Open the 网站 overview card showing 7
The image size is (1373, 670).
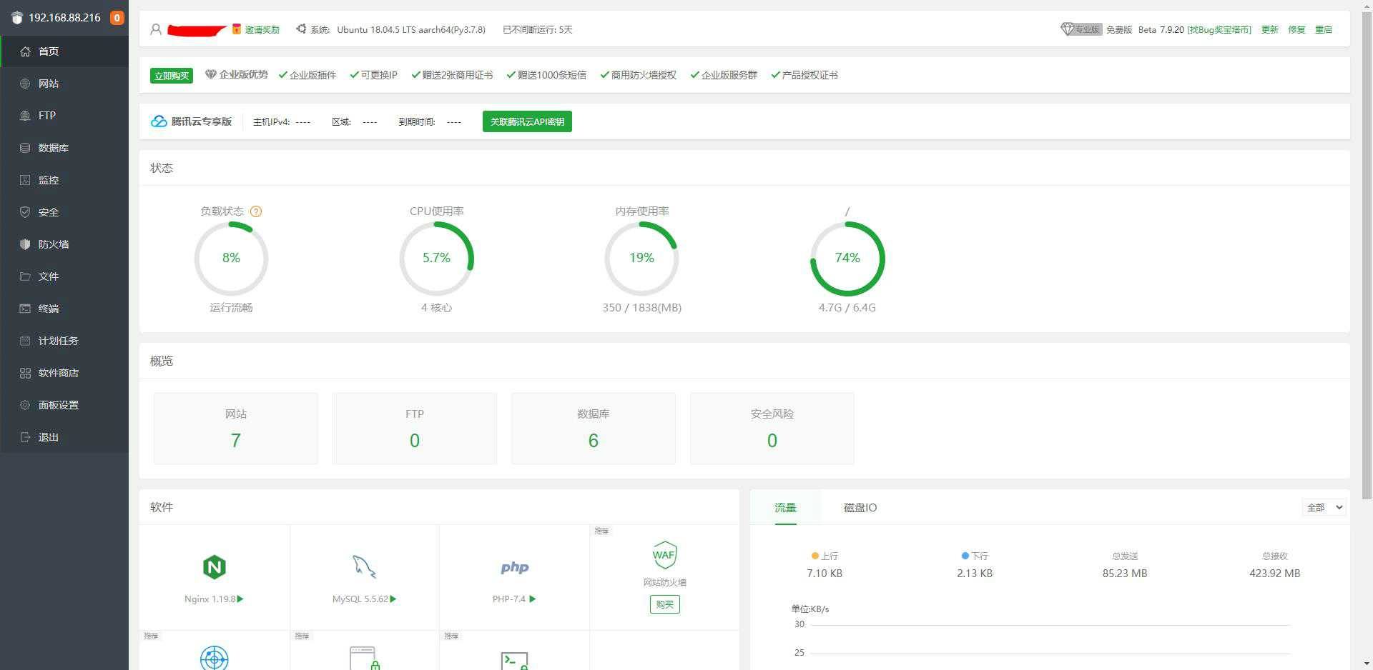pyautogui.click(x=236, y=429)
